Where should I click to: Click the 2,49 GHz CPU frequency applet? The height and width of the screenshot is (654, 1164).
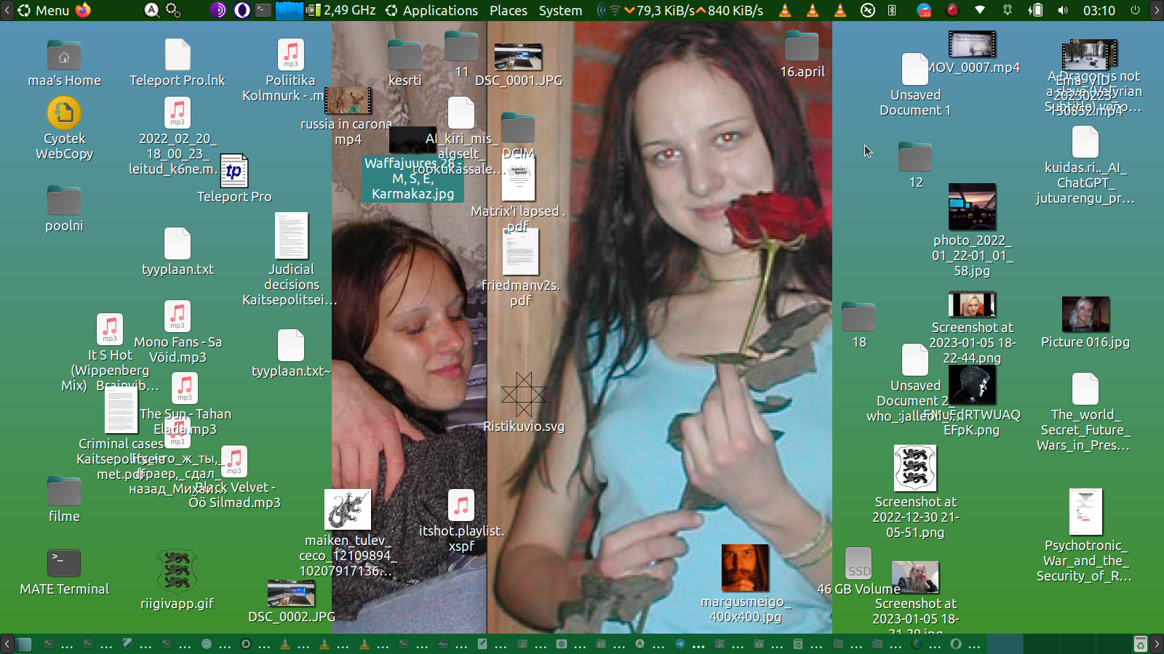click(x=342, y=10)
